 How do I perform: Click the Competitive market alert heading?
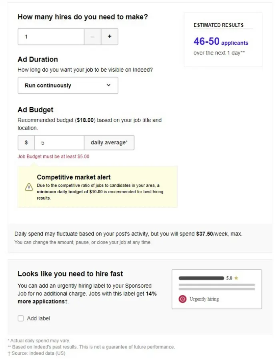click(74, 177)
